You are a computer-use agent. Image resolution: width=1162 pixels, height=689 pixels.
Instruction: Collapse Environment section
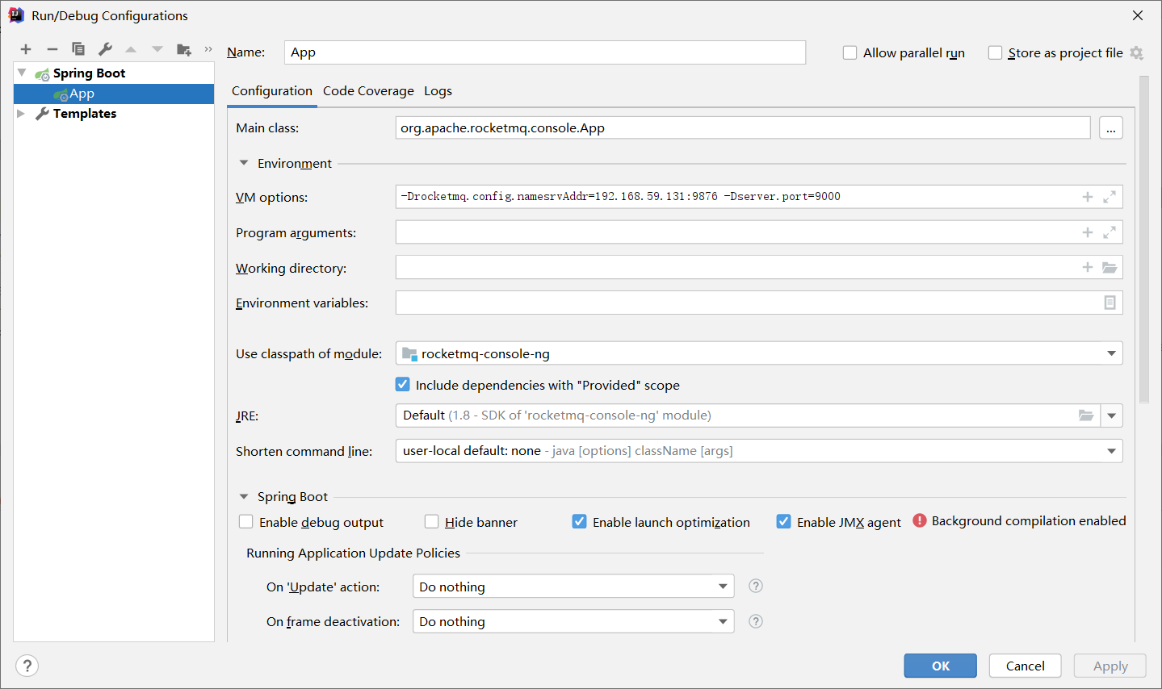(x=244, y=163)
